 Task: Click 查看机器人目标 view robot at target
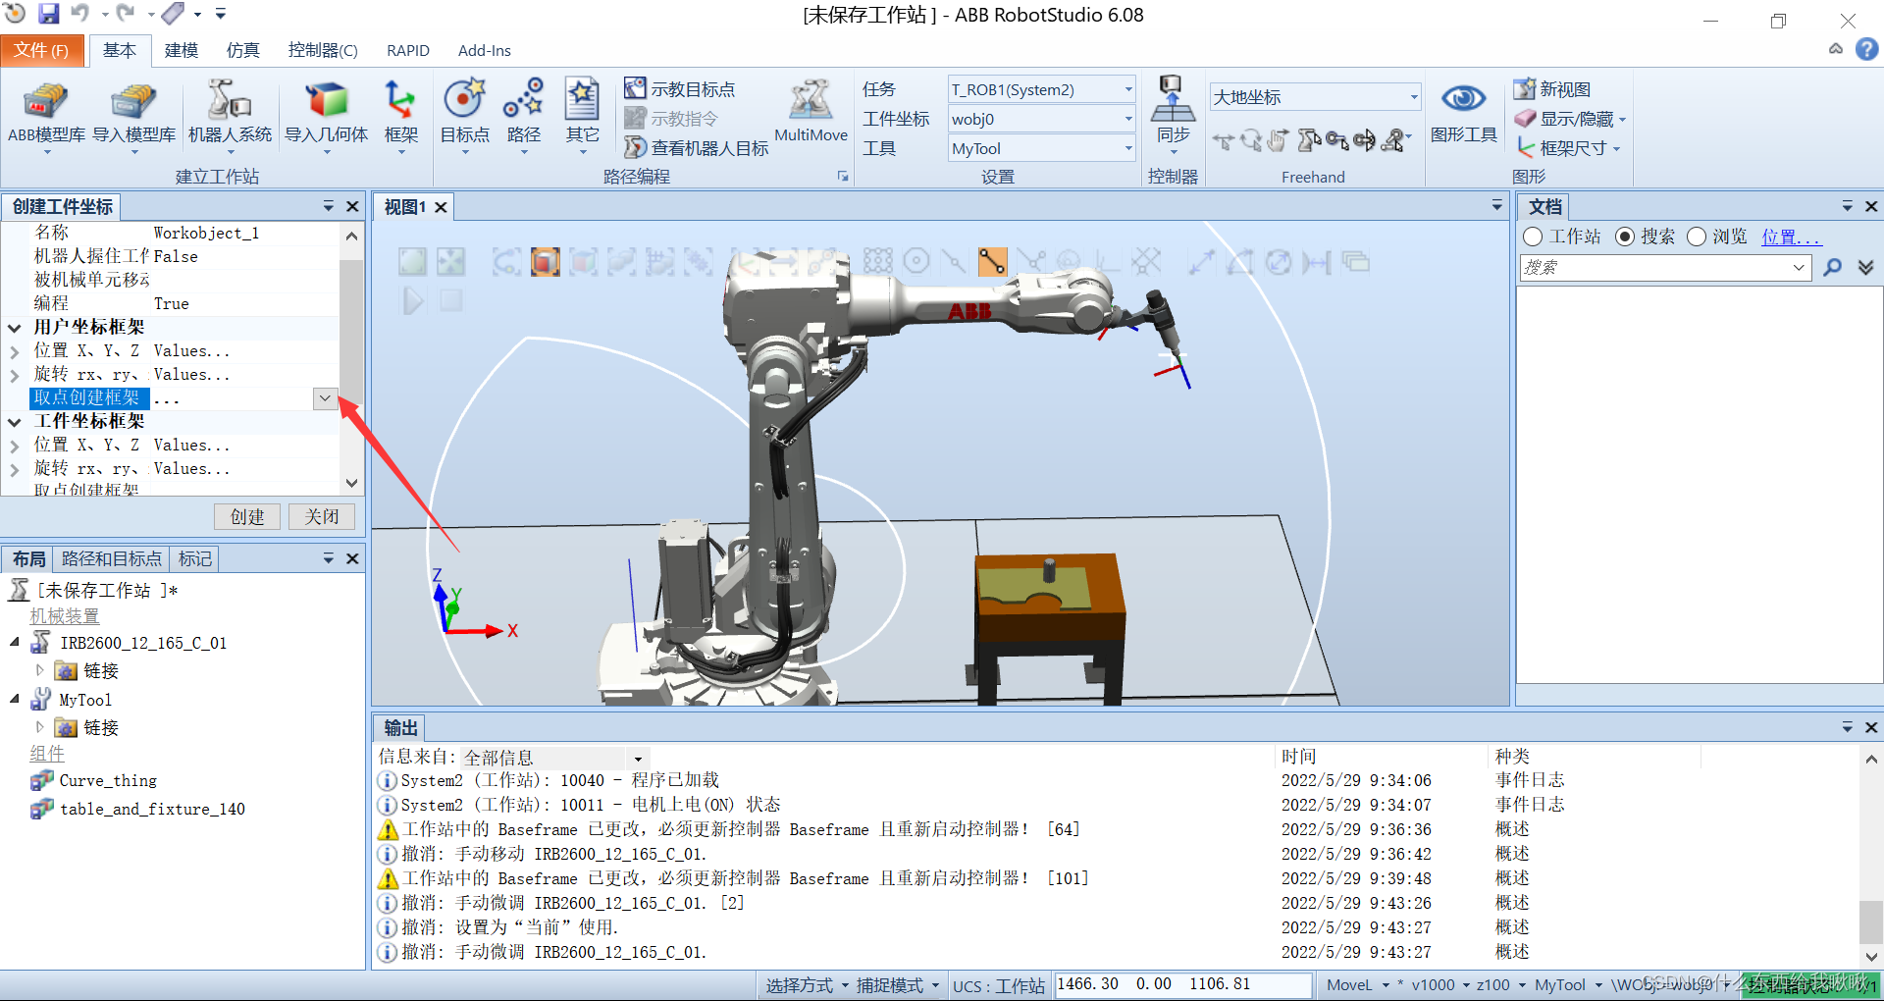(697, 148)
